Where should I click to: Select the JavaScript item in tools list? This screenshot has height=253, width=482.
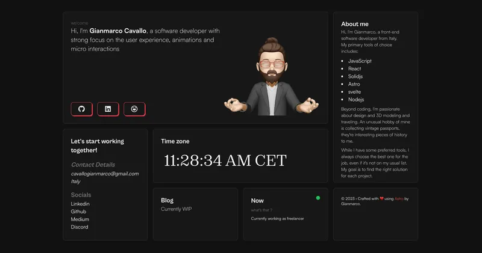pos(360,61)
